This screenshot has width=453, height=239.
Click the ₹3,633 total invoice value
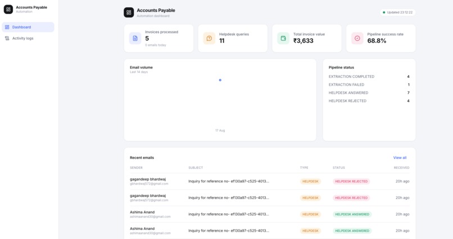(303, 40)
